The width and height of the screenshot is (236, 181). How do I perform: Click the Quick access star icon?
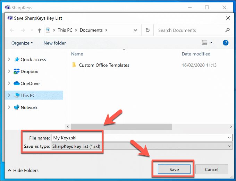(x=17, y=60)
